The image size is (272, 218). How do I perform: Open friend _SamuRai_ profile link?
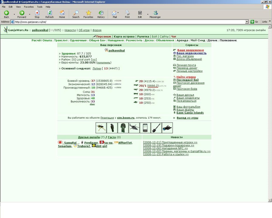70,143
